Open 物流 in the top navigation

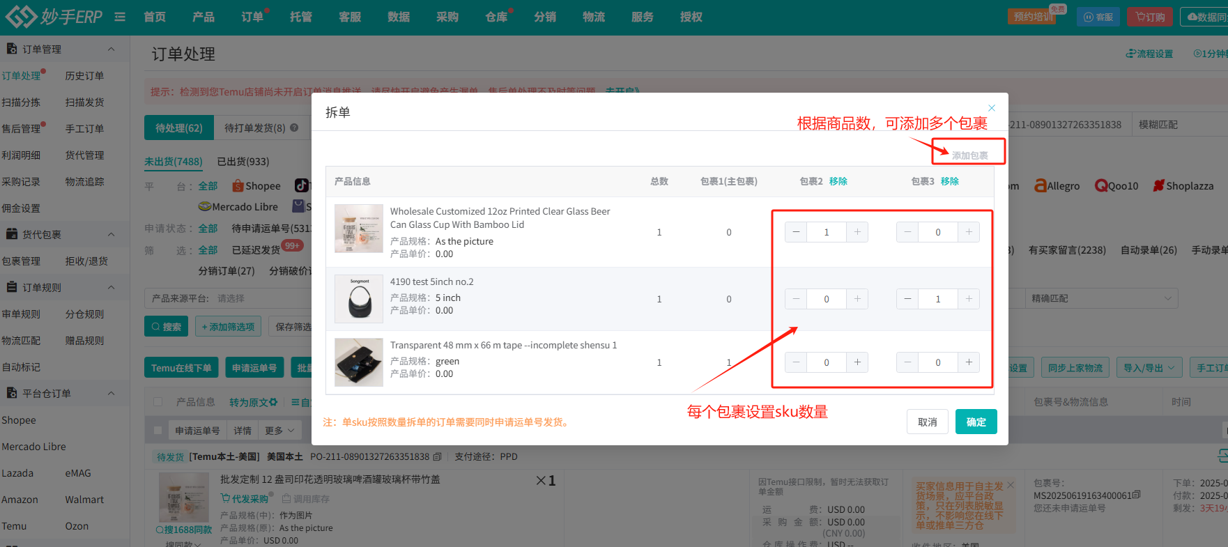click(x=594, y=17)
